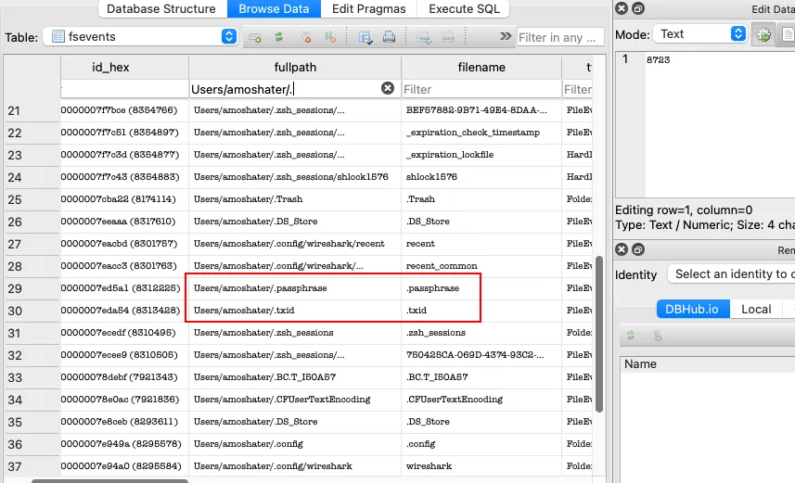Screen dimensions: 795x483
Task: Expand hidden toolbar items with double chevron
Action: pyautogui.click(x=506, y=36)
